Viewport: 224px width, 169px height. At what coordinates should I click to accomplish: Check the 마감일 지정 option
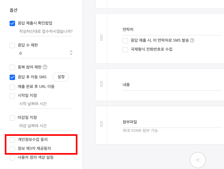pos(12,118)
